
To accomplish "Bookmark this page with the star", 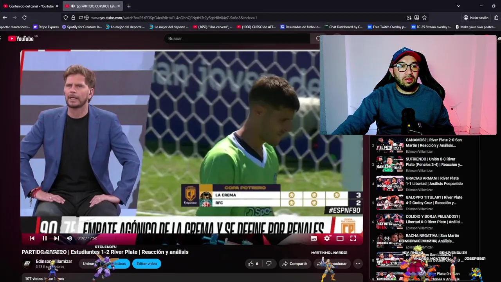I will pyautogui.click(x=424, y=18).
